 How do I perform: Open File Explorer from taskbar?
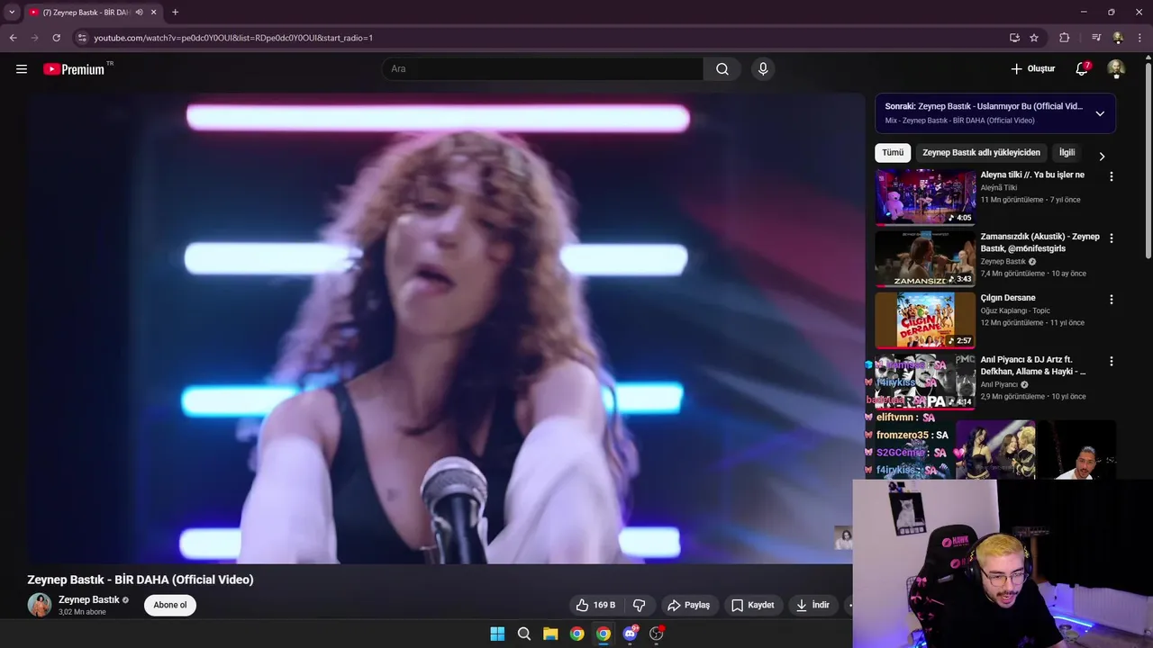[550, 634]
